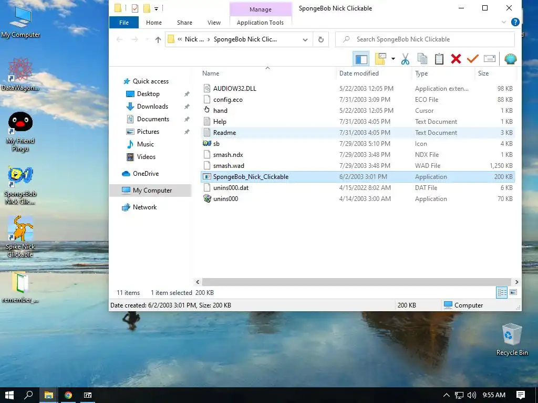538x403 pixels.
Task: Show hidden system tray icons
Action: pos(447,395)
